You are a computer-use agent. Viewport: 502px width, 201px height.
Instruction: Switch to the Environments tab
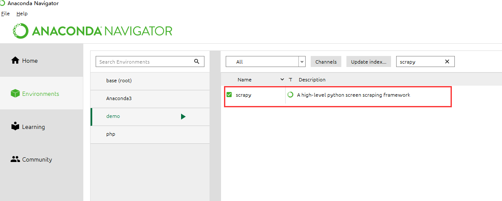pos(42,94)
